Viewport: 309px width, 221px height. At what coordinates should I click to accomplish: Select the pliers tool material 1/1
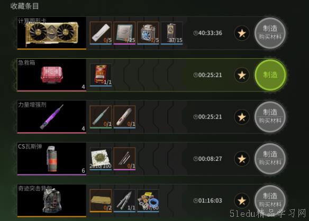[124, 200]
